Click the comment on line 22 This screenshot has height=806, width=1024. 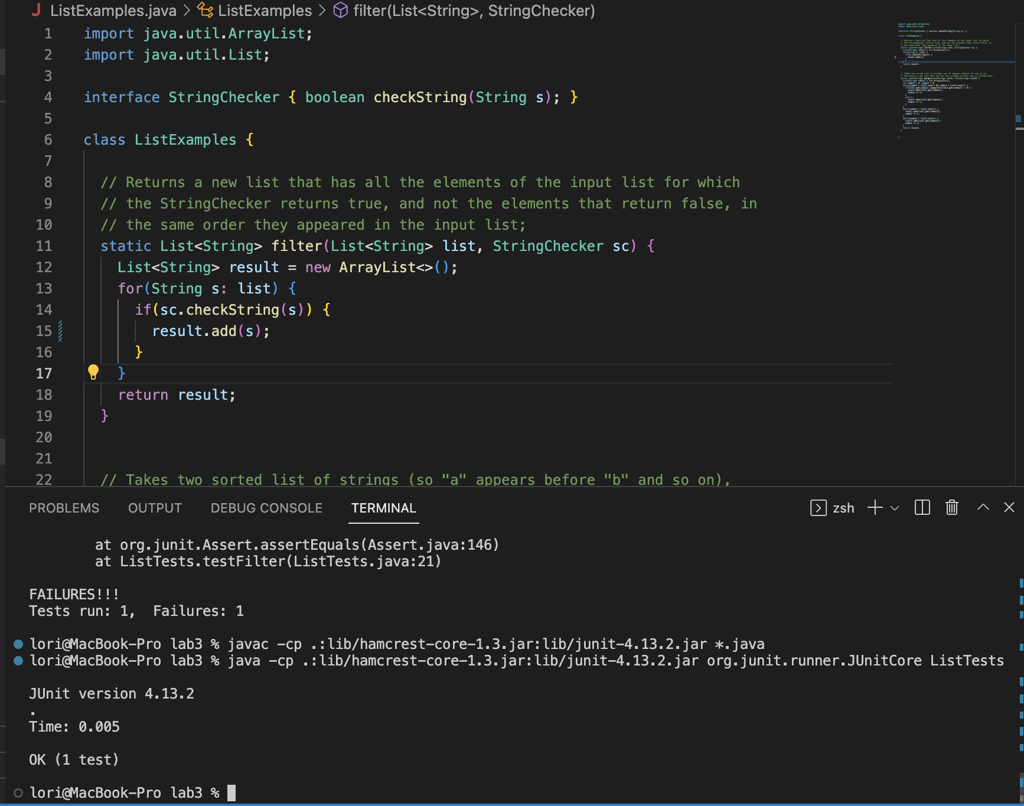coord(415,479)
